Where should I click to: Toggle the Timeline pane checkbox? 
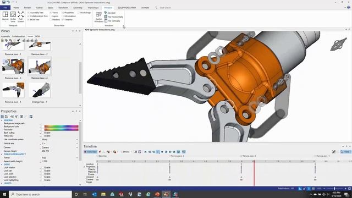coord(63,20)
